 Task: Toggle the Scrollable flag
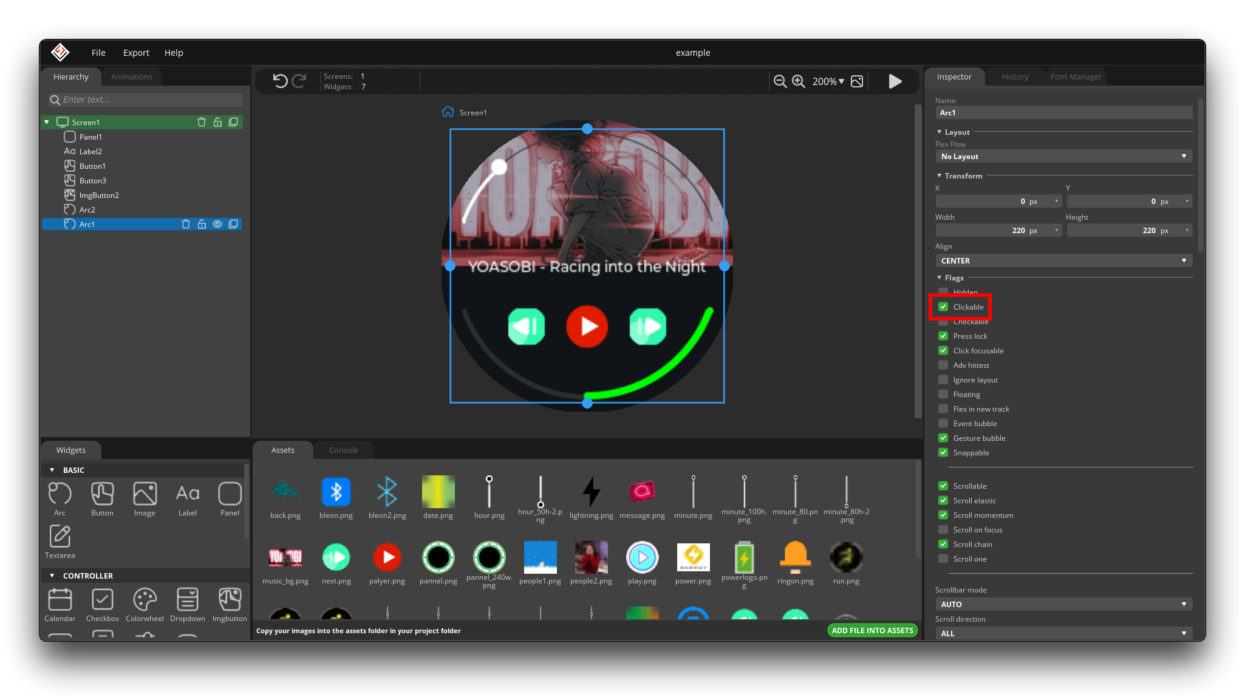943,486
